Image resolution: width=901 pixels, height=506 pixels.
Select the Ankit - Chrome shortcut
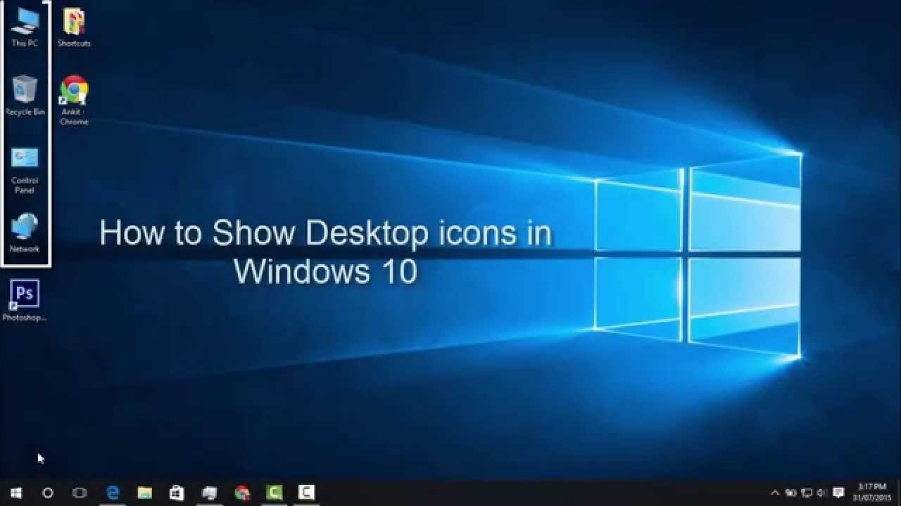(x=74, y=100)
